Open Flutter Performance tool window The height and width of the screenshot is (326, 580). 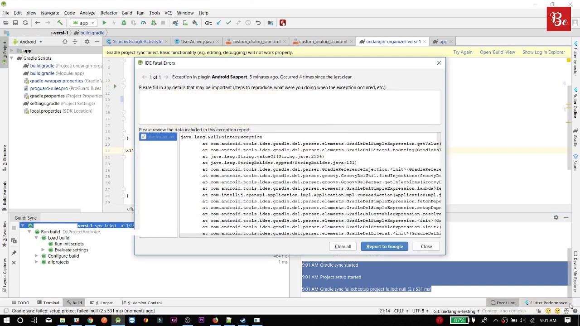pyautogui.click(x=546, y=303)
